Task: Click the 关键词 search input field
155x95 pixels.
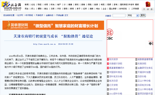Action: [119, 15]
